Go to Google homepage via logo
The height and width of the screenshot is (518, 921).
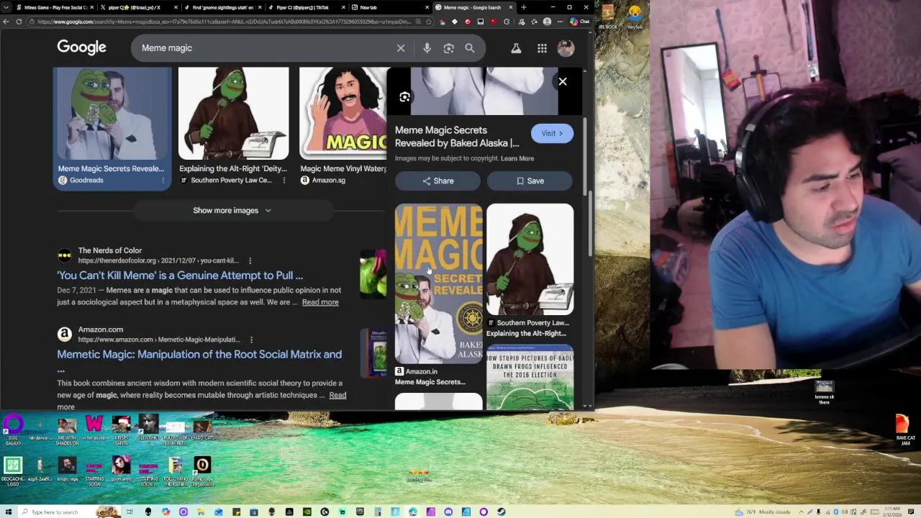tap(81, 47)
